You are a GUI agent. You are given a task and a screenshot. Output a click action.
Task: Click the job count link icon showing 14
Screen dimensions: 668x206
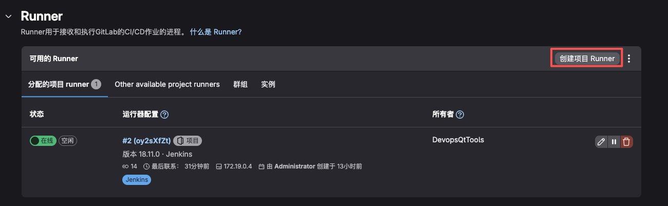pyautogui.click(x=125, y=166)
